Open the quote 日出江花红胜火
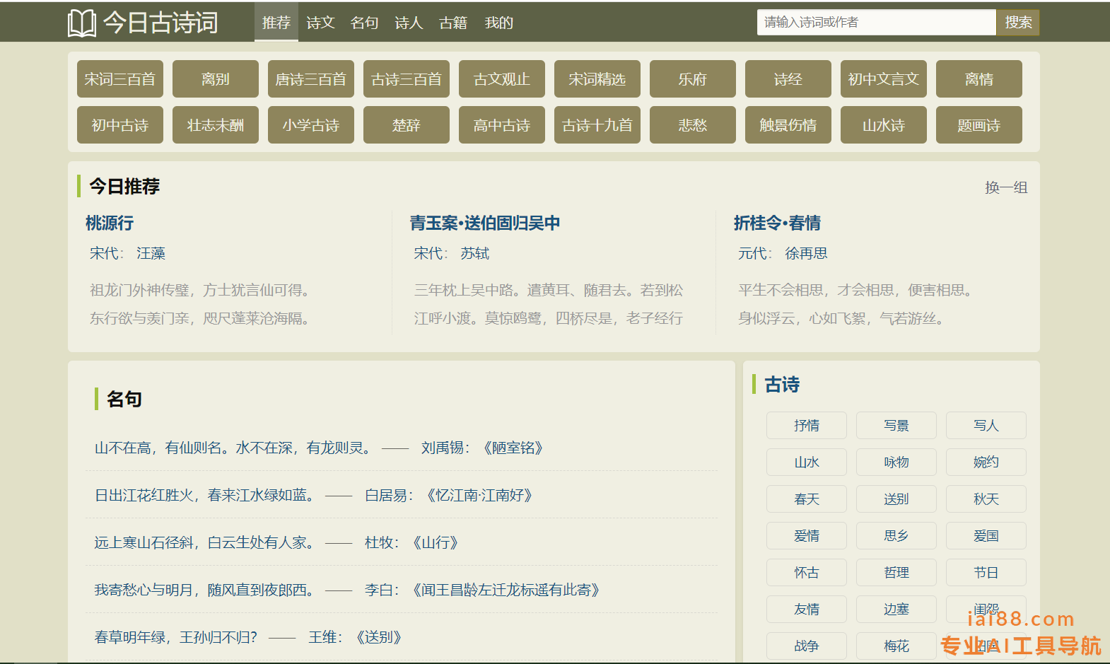 pos(205,495)
